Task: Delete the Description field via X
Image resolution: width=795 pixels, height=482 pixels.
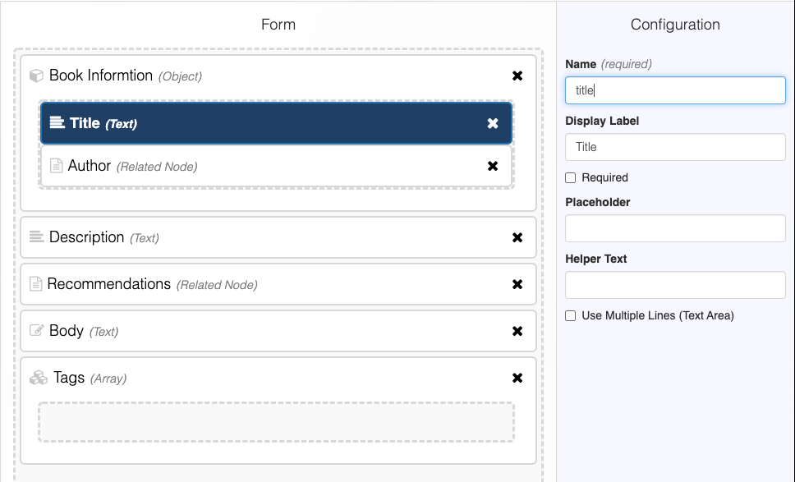Action: 517,237
